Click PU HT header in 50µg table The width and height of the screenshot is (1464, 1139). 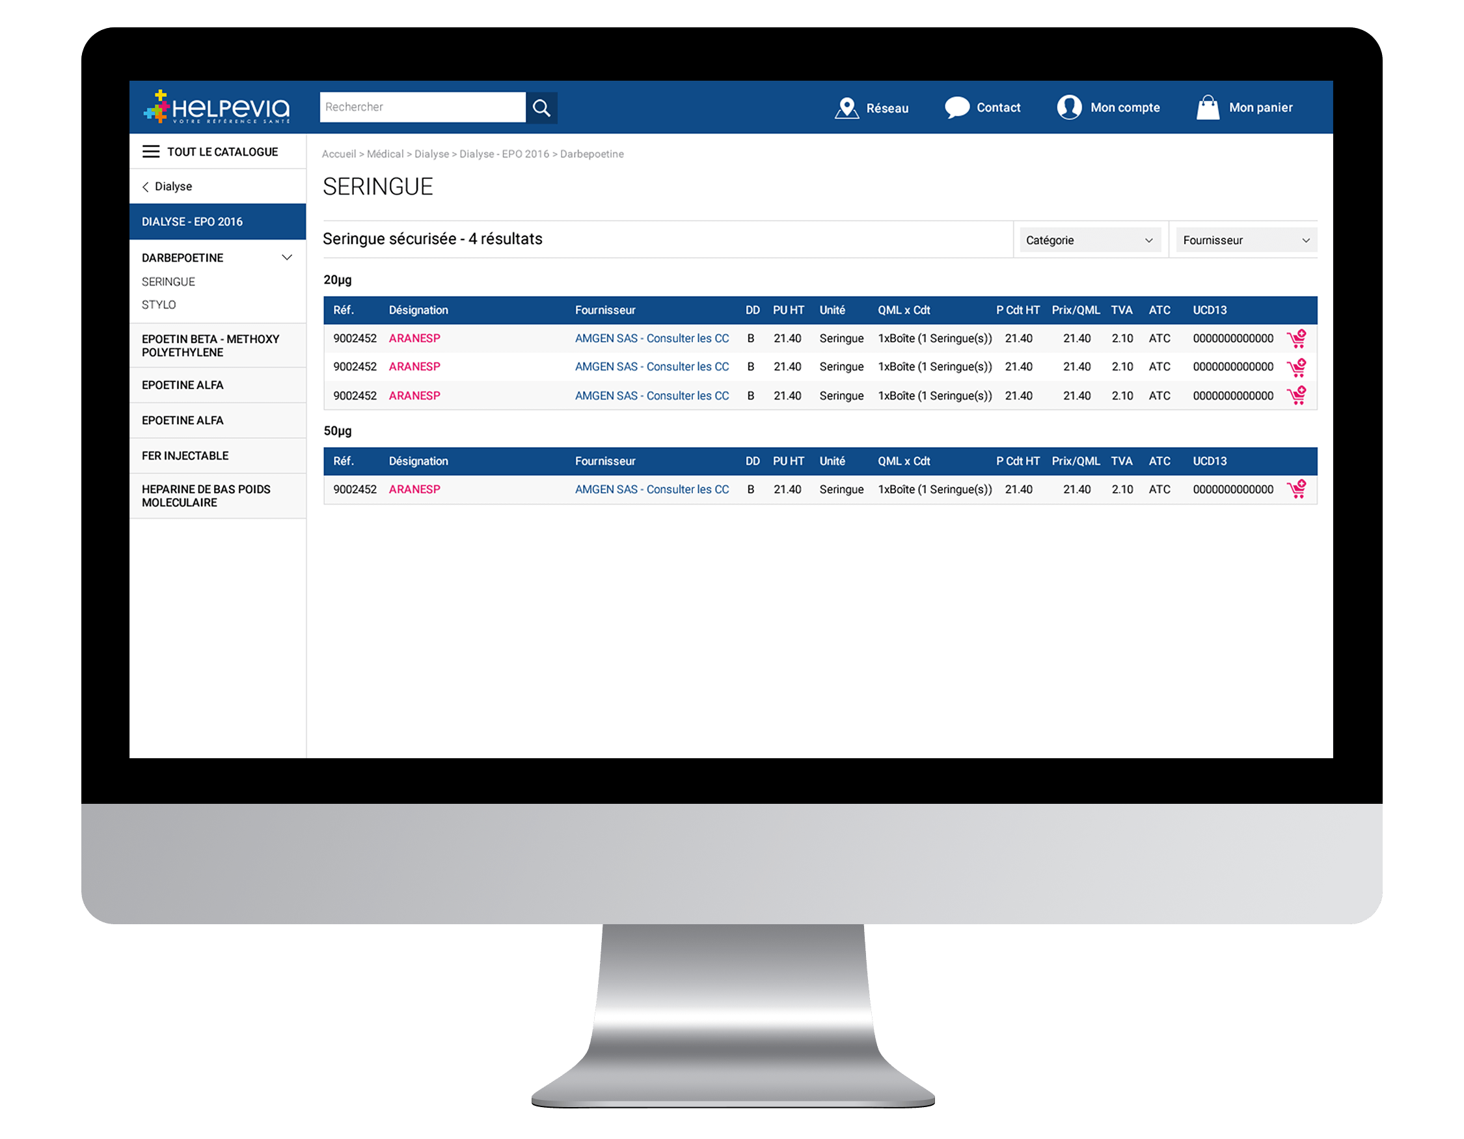click(x=789, y=461)
